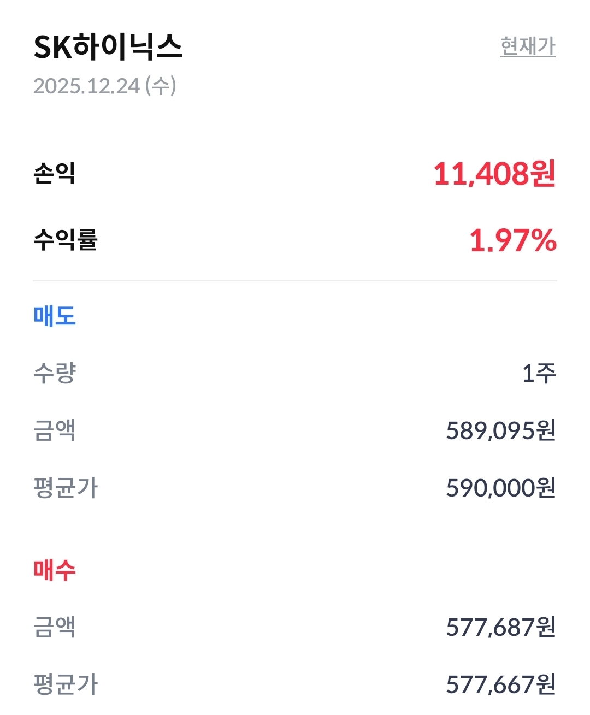The width and height of the screenshot is (590, 715).
Task: Tap the profit amount 11,408원
Action: (x=494, y=174)
